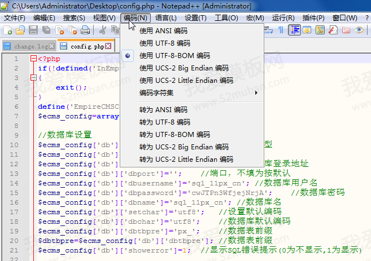Open the 插件(P) menu
371x261 pixels.
313,18
